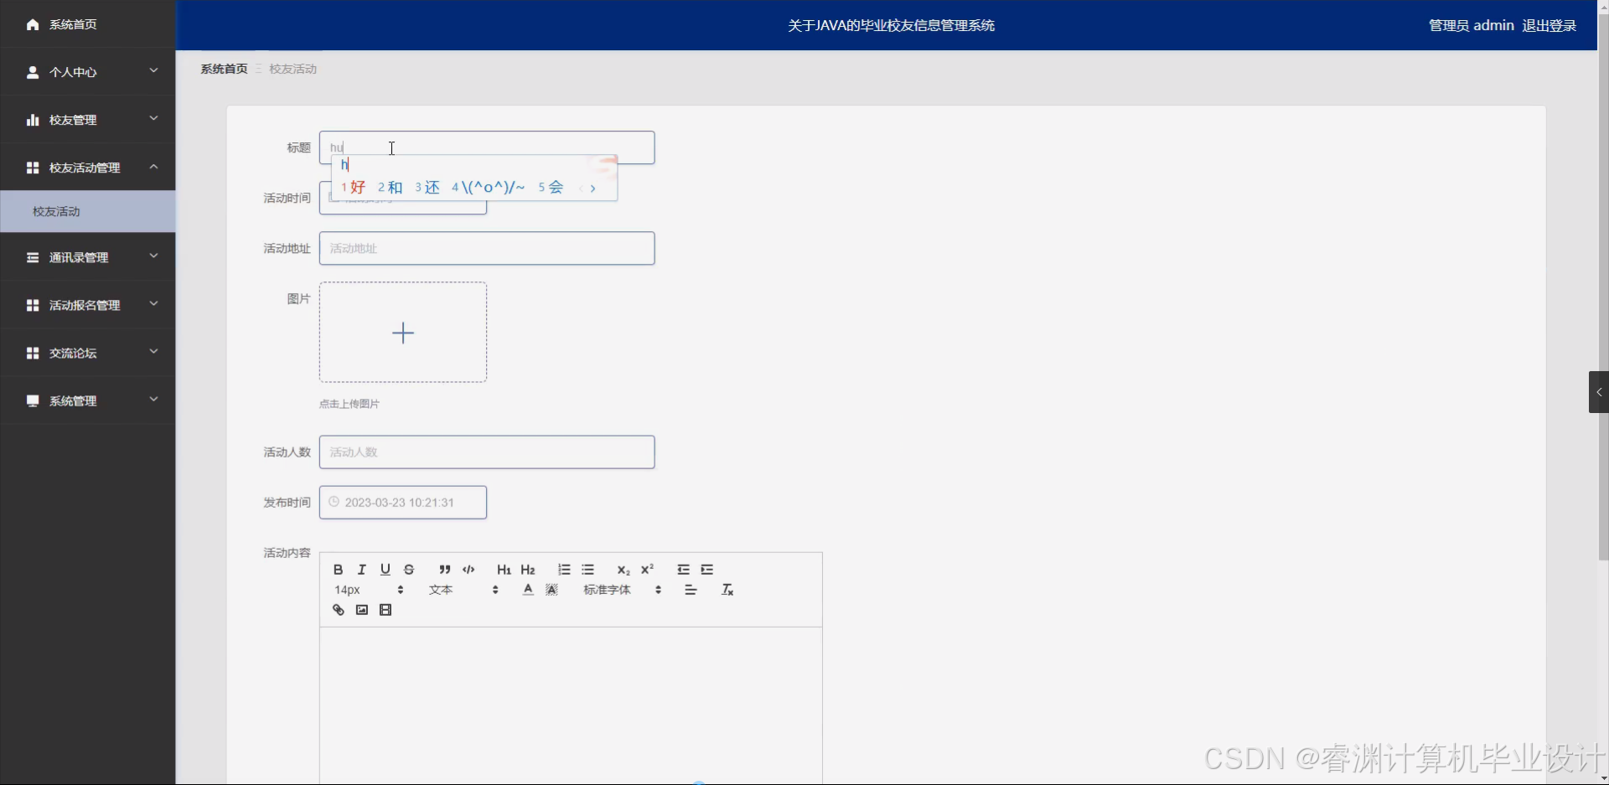Open the 标准字体 font family dropdown
This screenshot has height=785, width=1609.
[606, 590]
